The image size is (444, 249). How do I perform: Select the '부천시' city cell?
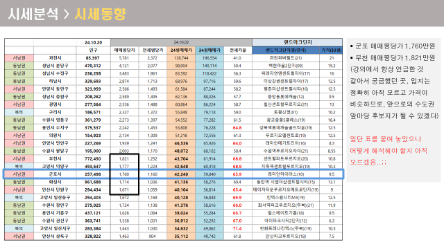pos(55,158)
